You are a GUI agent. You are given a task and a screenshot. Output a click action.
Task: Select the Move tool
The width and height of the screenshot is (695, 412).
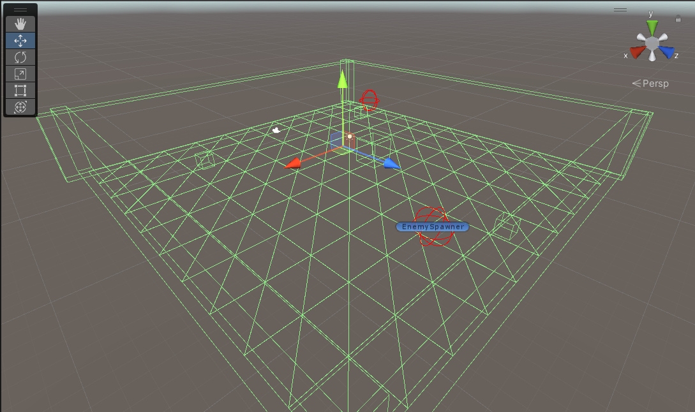20,41
